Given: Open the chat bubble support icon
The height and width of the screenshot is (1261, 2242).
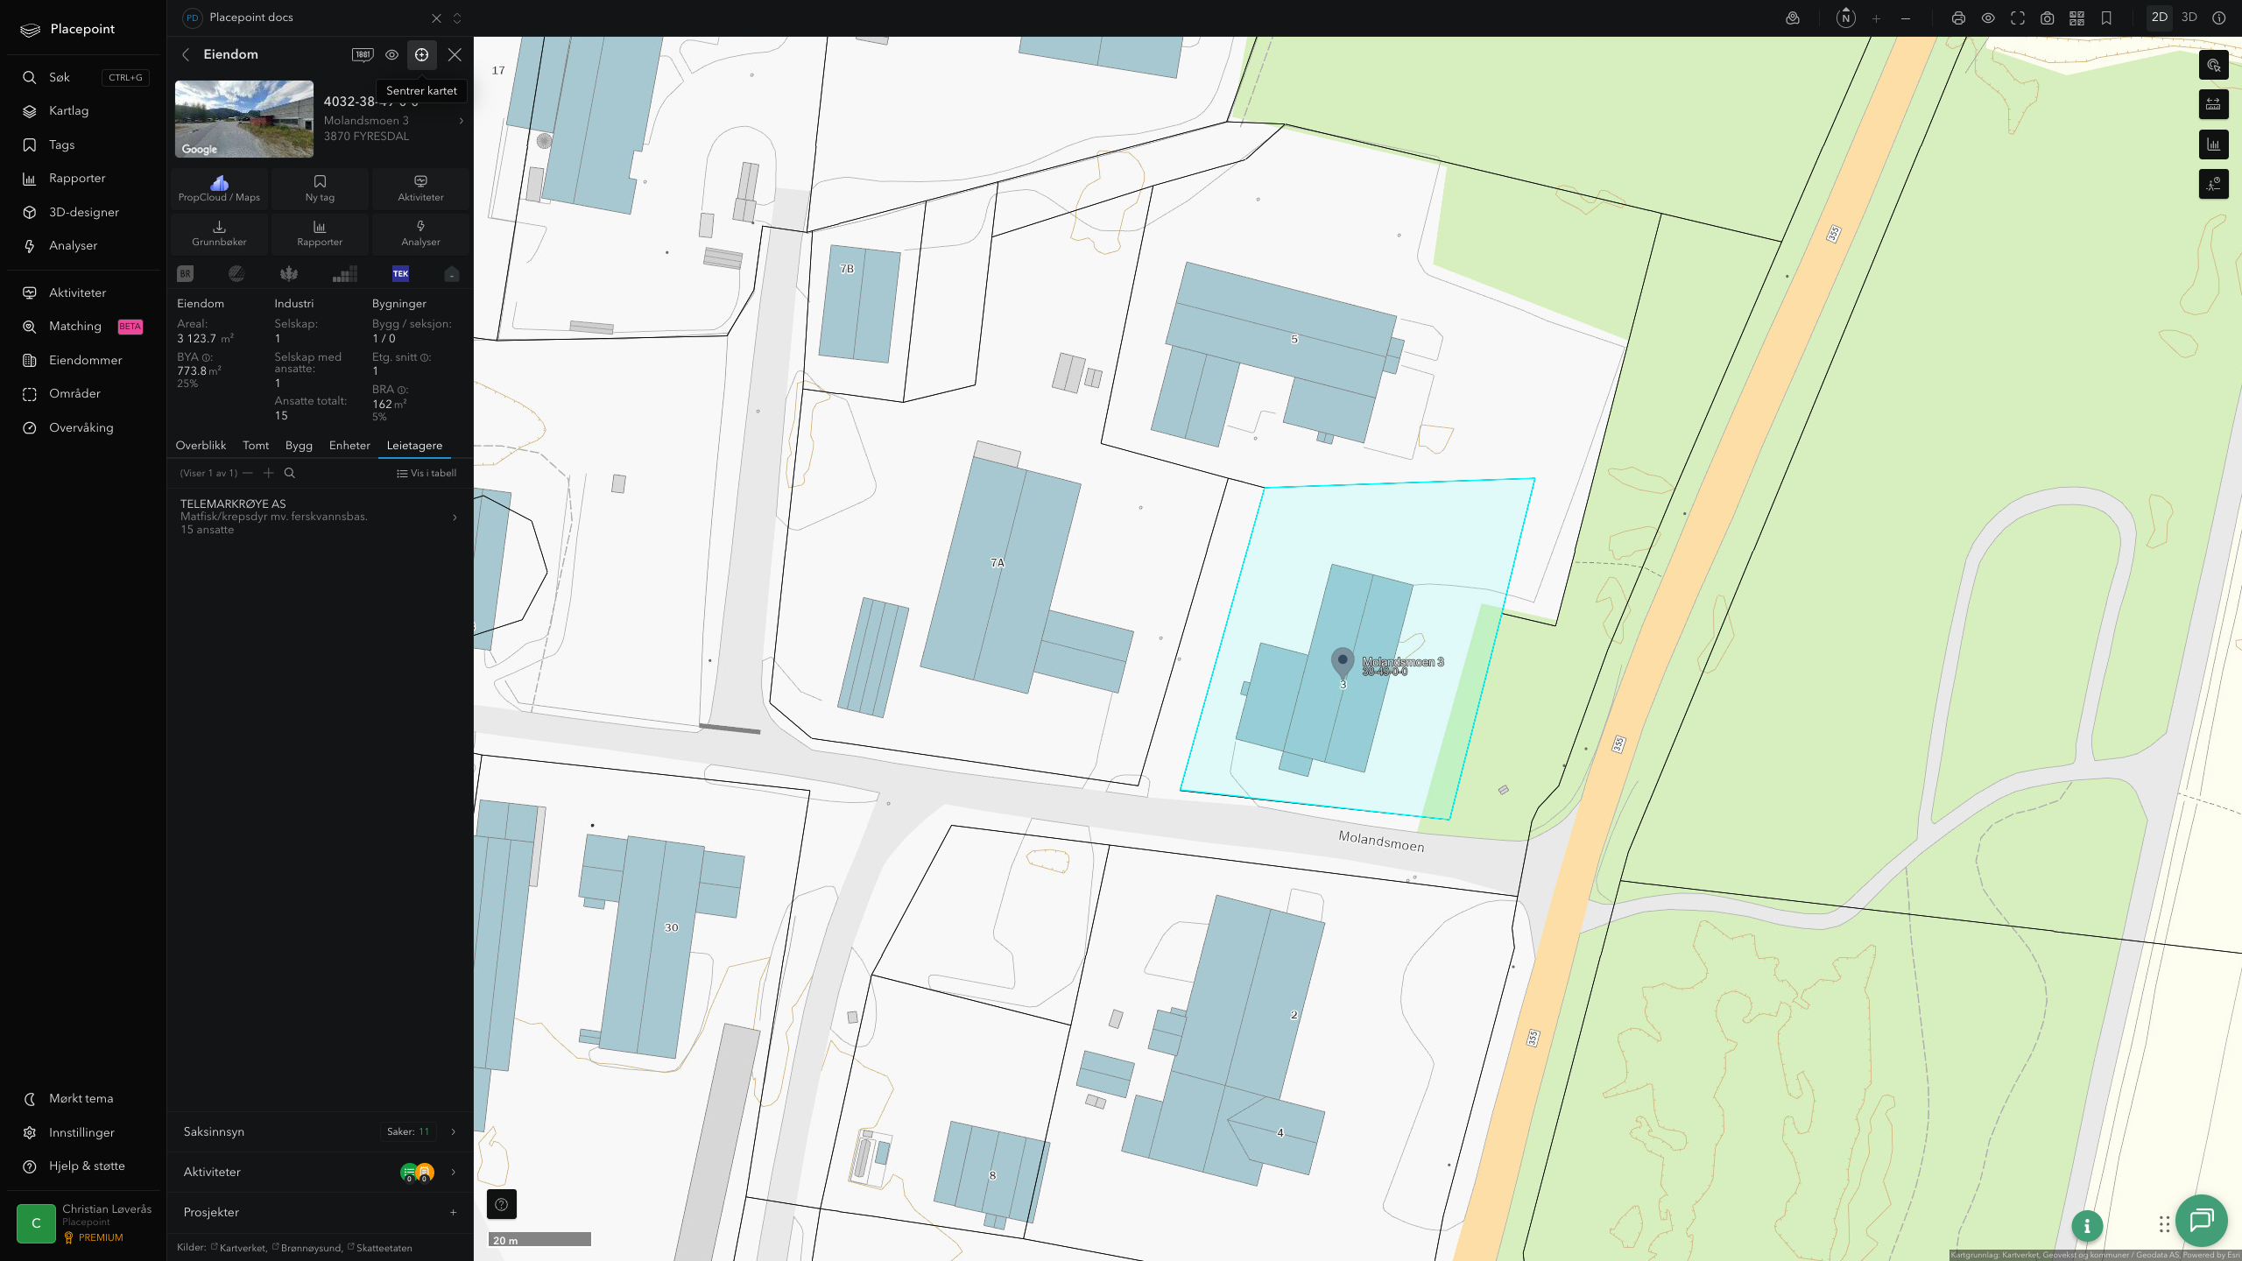Looking at the screenshot, I should tap(2202, 1220).
